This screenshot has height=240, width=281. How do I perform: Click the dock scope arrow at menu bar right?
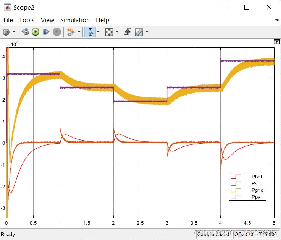277,20
